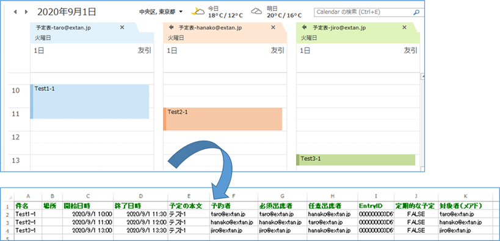The height and width of the screenshot is (241, 500).
Task: Click tomorrow's cloudy weather icon
Action: (256, 12)
